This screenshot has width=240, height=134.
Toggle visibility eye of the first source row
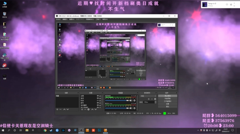point(98,96)
